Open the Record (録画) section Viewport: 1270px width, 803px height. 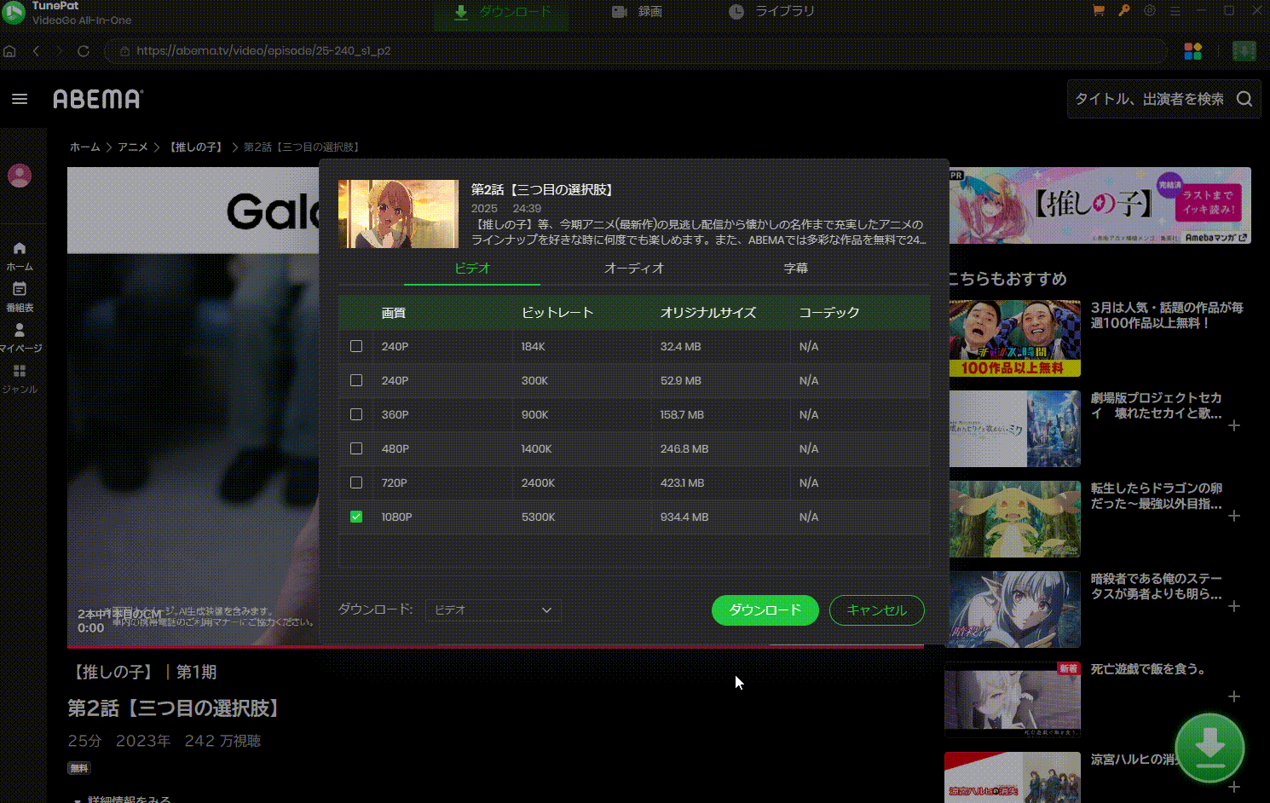pyautogui.click(x=636, y=11)
